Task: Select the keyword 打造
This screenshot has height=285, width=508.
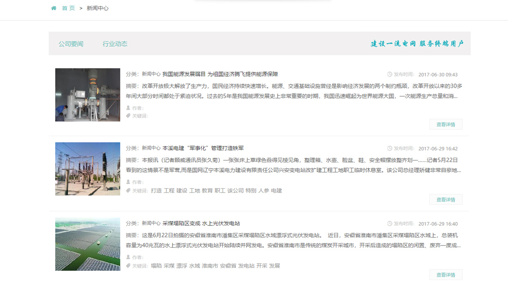Action: point(156,190)
